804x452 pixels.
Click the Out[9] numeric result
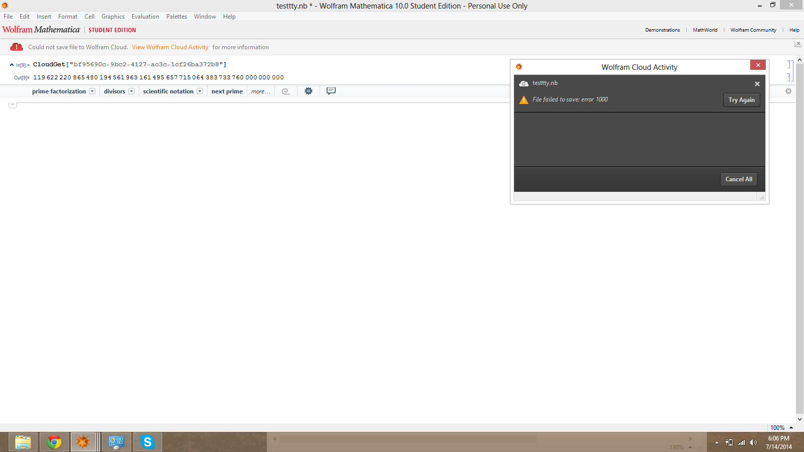point(158,77)
